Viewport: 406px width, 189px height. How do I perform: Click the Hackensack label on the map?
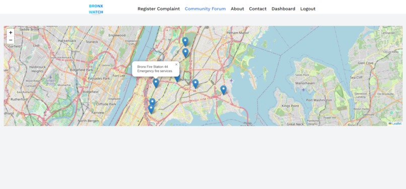click(67, 41)
